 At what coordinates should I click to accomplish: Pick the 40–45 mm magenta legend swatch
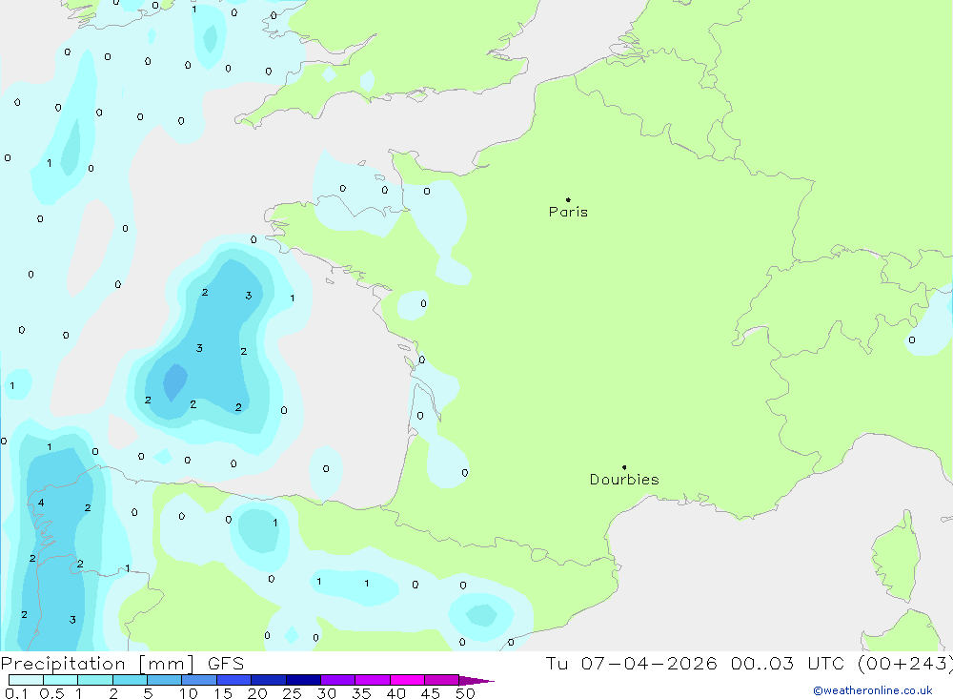point(407,680)
